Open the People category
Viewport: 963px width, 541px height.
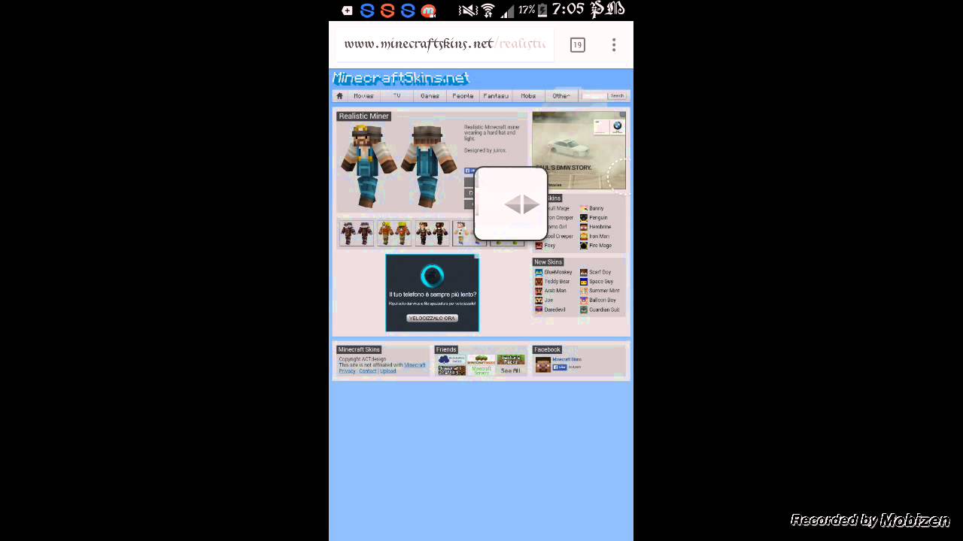[x=463, y=96]
